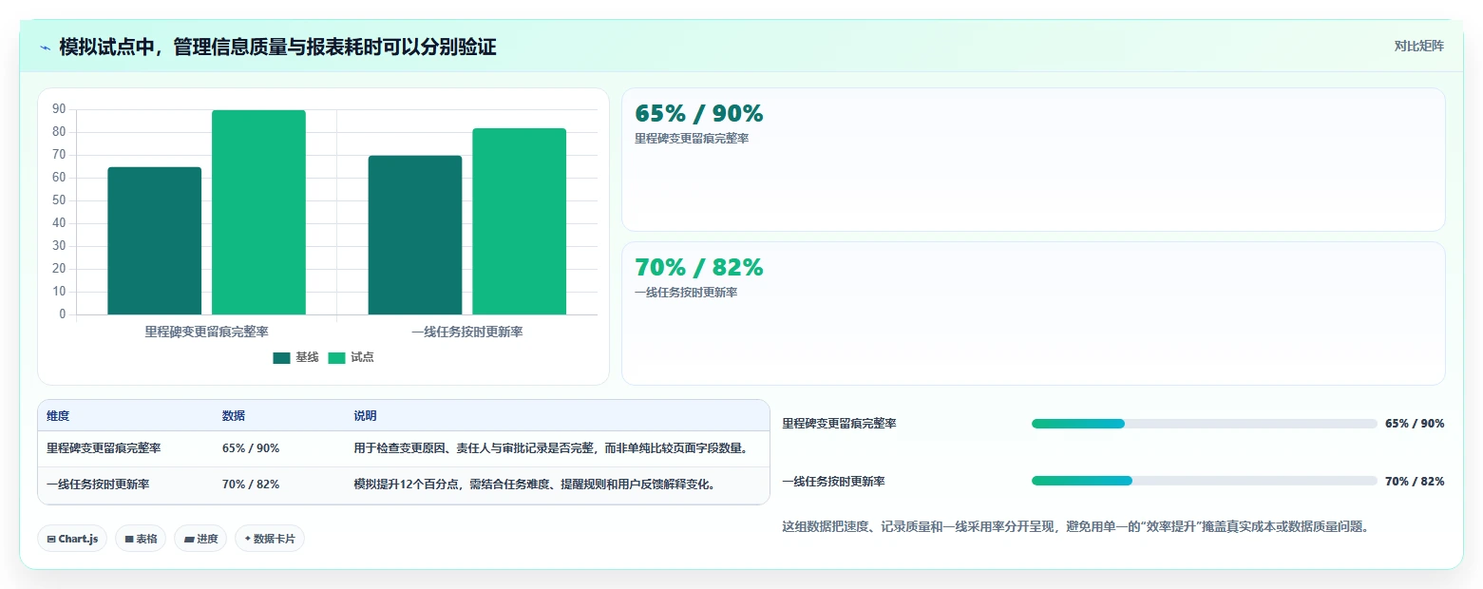Screen dimensions: 1483x589
Task: Click the panel title 模拟试点中
Action: click(277, 47)
